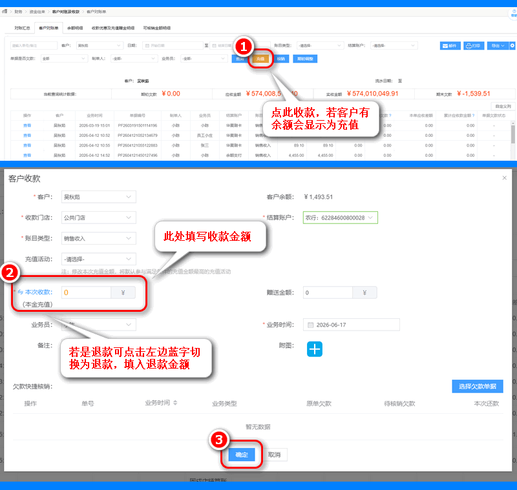Click the 打印 printer icon button

(x=474, y=45)
